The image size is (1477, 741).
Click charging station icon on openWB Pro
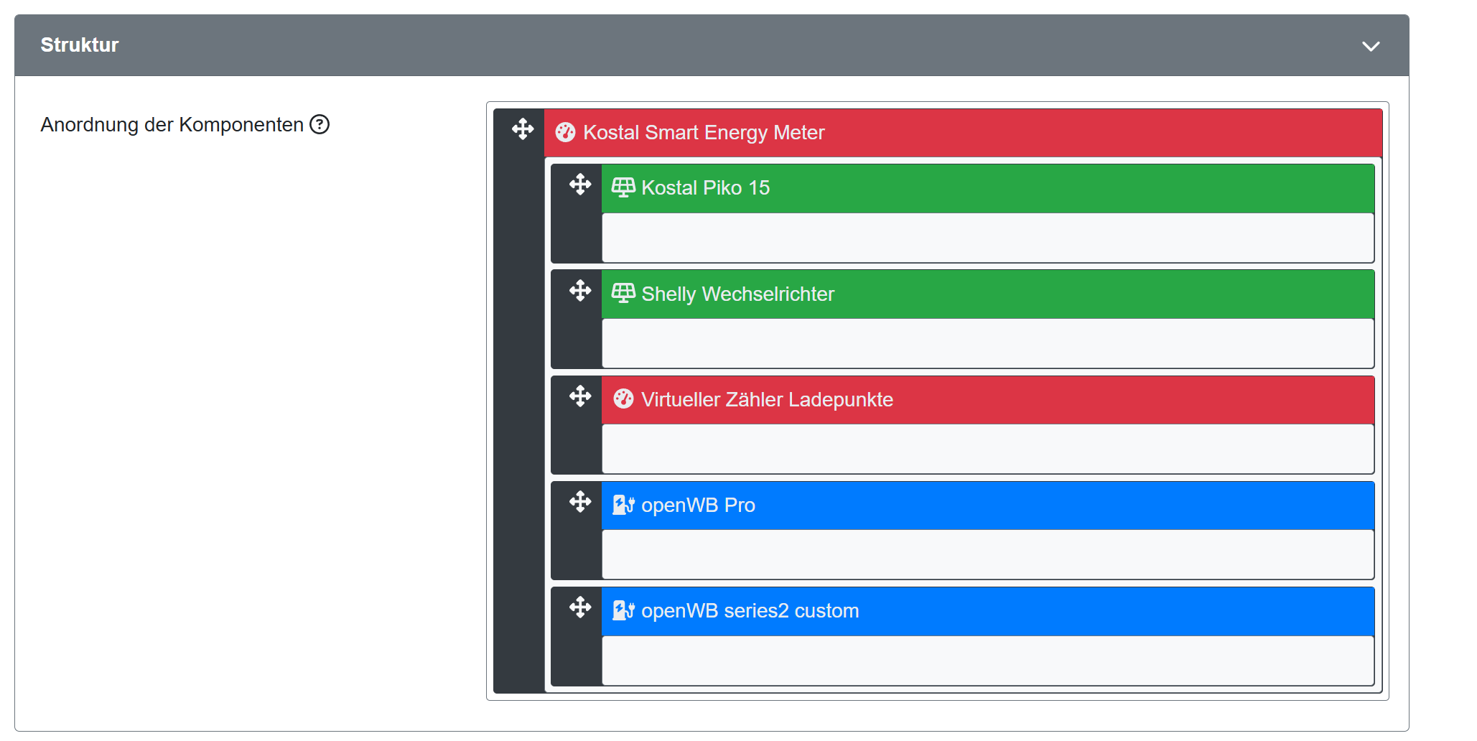(623, 505)
